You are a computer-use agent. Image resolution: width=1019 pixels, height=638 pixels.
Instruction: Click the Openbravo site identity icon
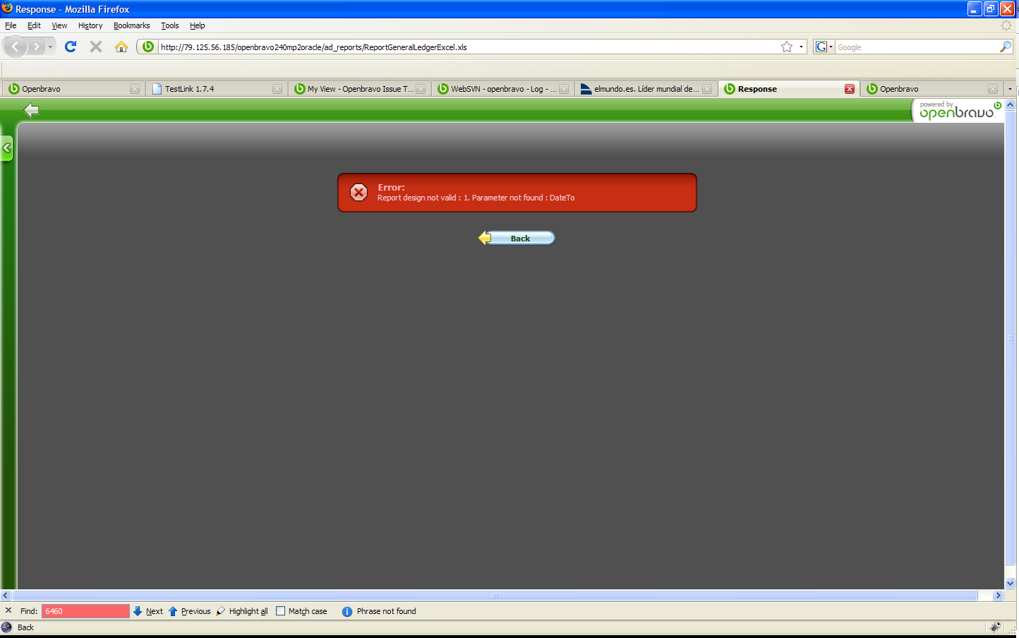point(147,47)
